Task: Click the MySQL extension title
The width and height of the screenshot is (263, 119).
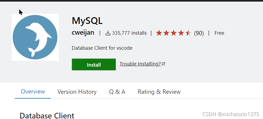Action: pyautogui.click(x=87, y=21)
